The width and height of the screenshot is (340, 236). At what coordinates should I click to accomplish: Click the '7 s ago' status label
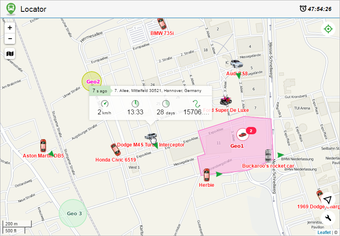[100, 91]
